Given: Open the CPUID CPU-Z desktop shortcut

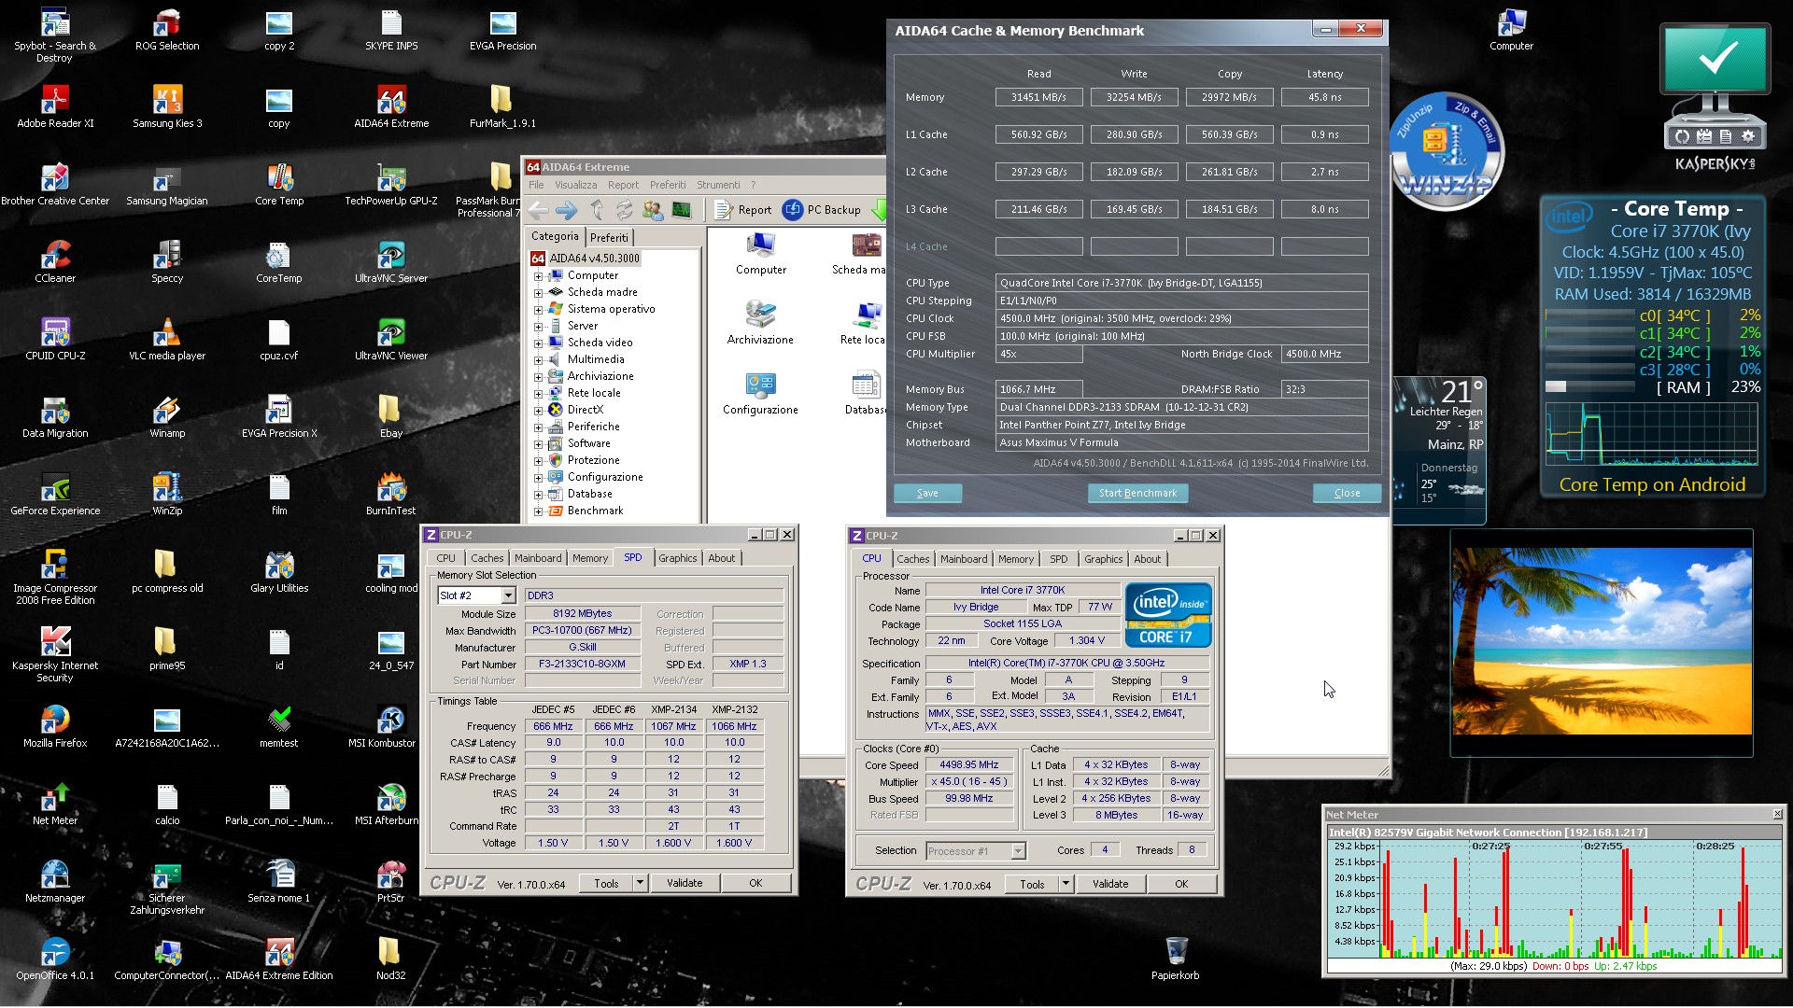Looking at the screenshot, I should coord(55,339).
